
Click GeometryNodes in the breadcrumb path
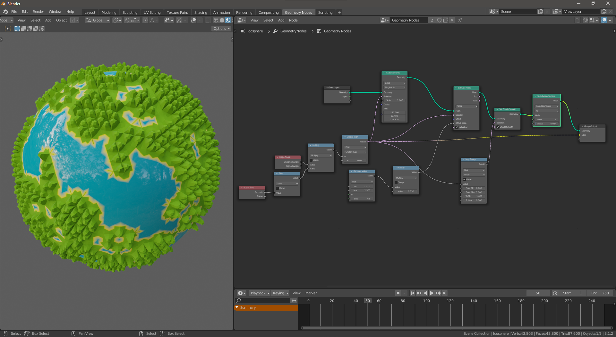point(293,31)
